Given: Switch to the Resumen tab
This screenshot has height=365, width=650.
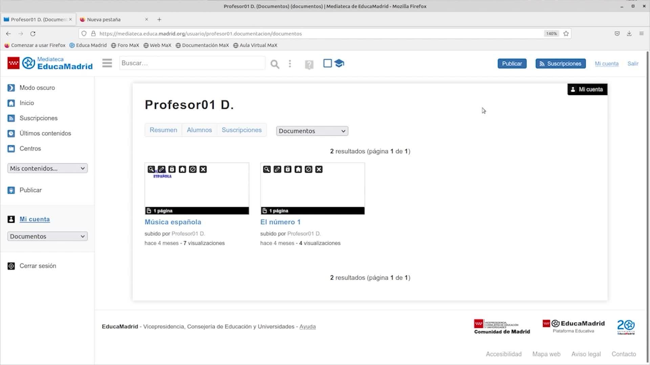Looking at the screenshot, I should coord(163,130).
